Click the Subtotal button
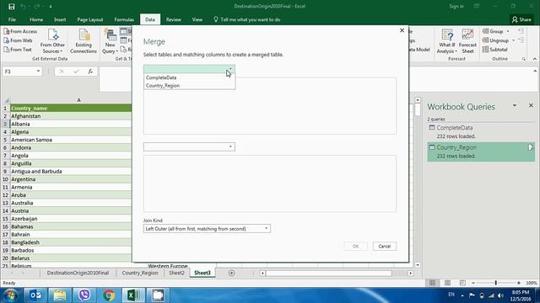 [x=495, y=50]
